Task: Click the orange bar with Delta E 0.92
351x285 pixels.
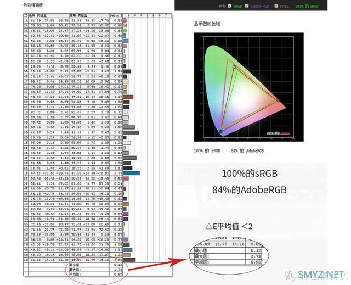Action: pyautogui.click(x=126, y=204)
